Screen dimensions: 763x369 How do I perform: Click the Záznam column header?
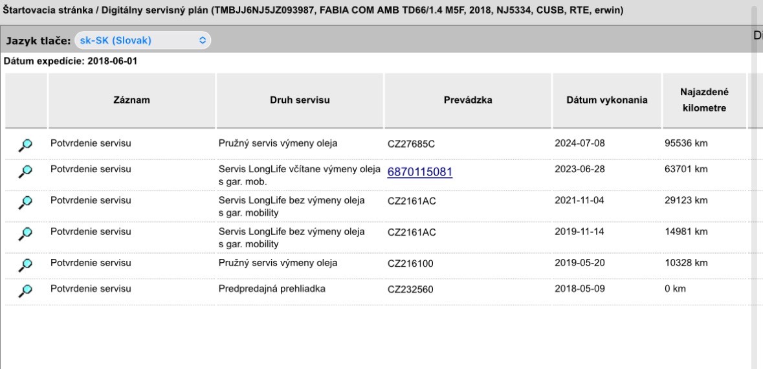[131, 100]
